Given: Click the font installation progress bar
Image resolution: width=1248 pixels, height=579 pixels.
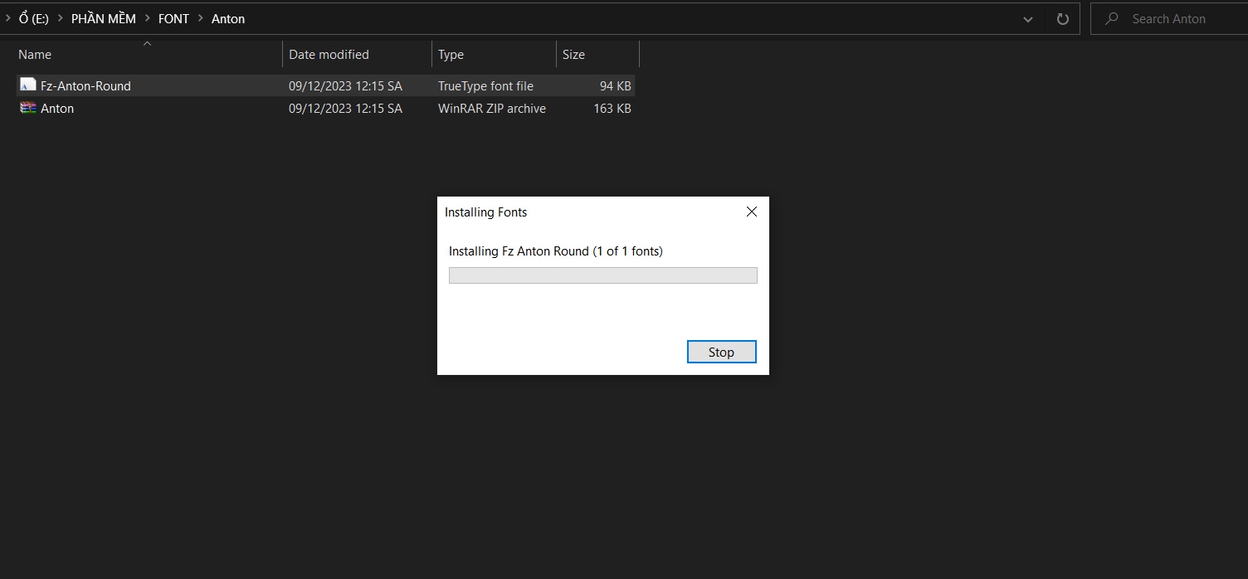Looking at the screenshot, I should (x=602, y=275).
